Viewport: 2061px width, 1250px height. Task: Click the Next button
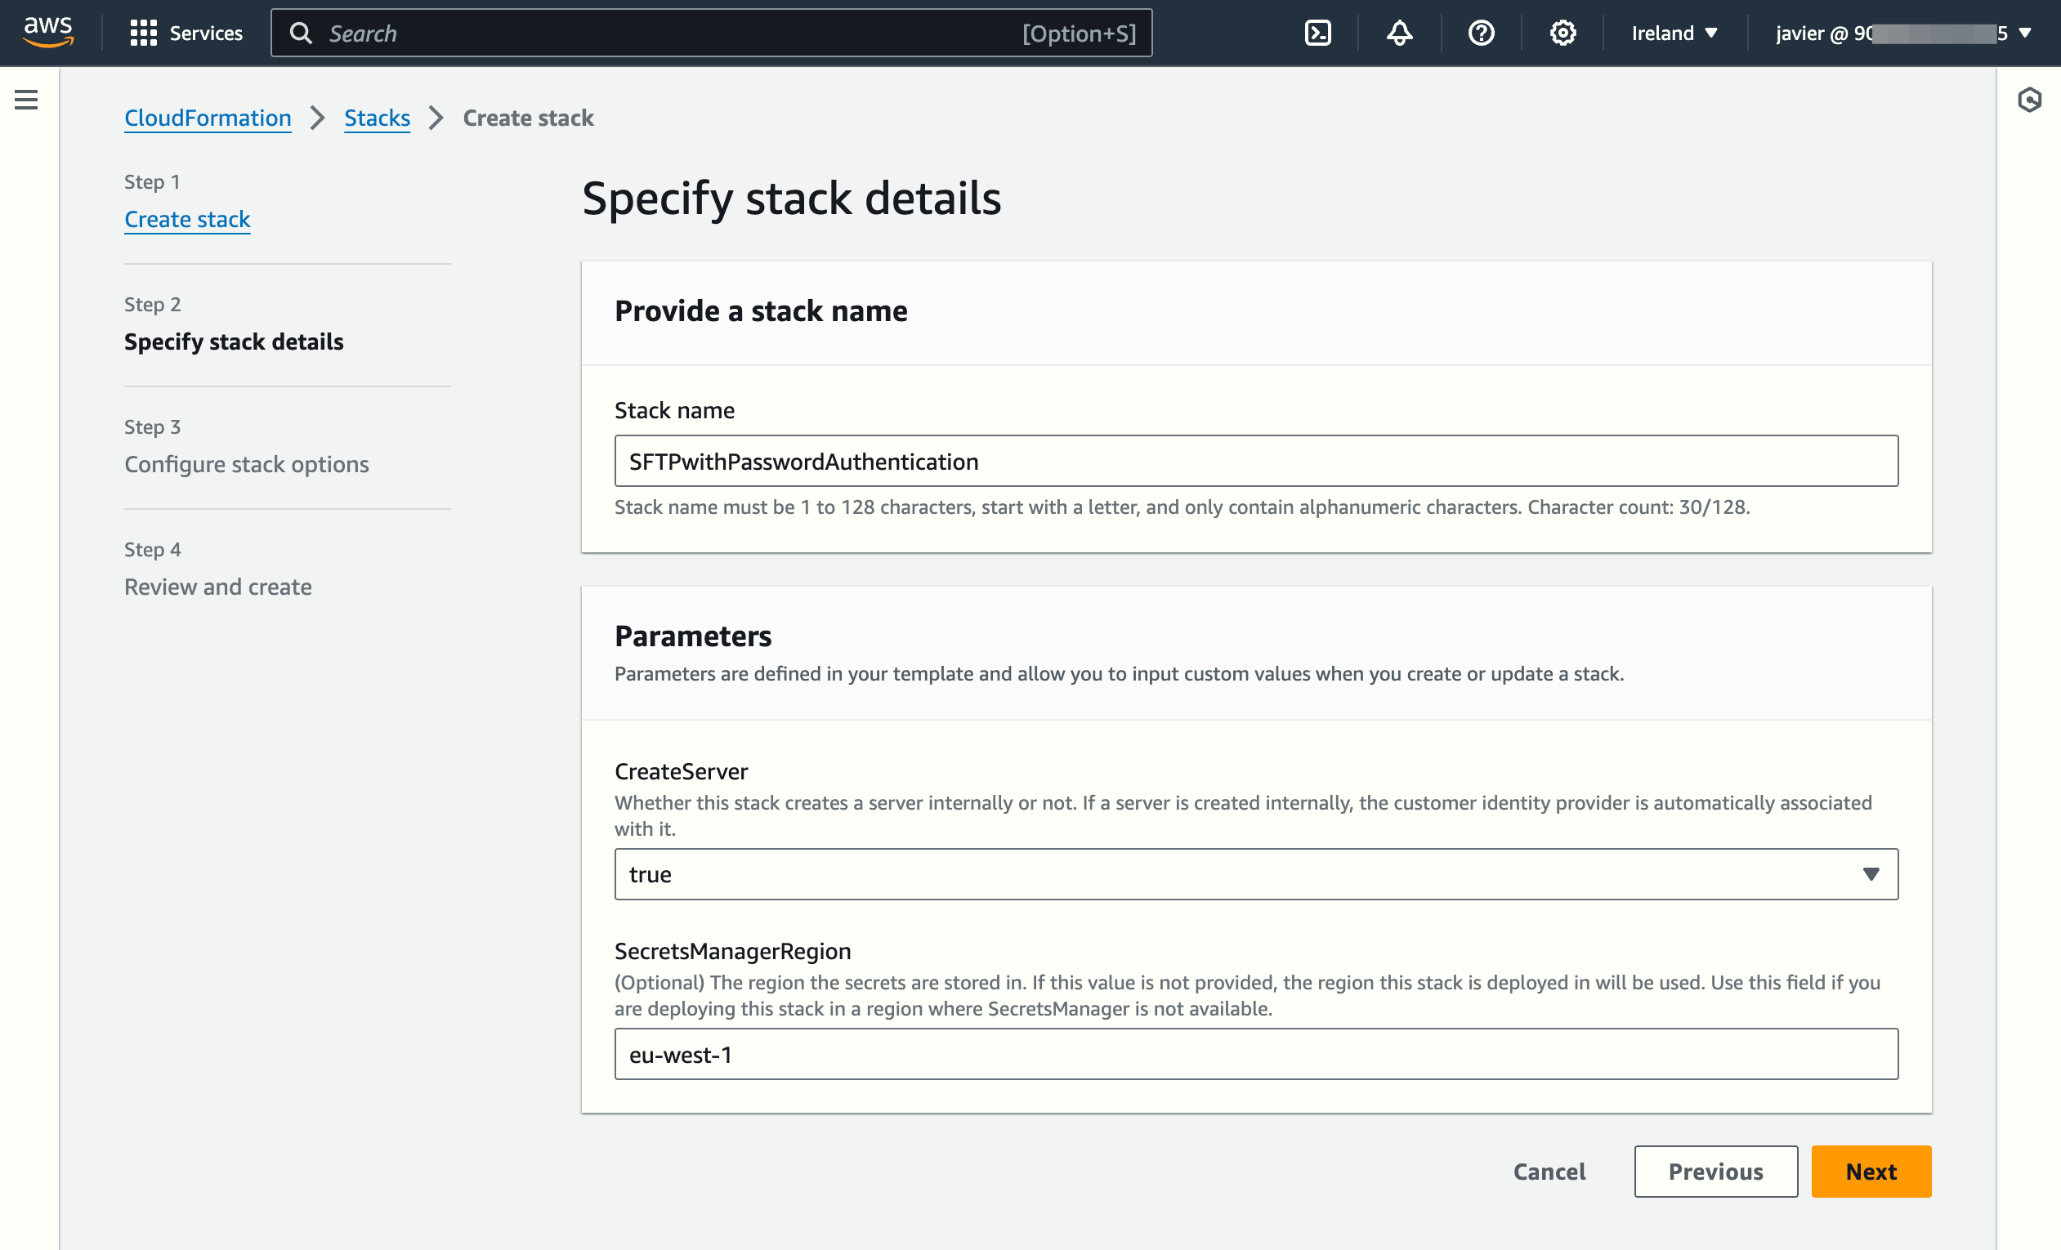tap(1871, 1172)
